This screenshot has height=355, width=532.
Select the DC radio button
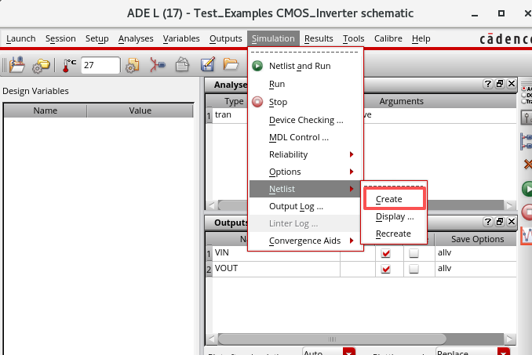524,95
